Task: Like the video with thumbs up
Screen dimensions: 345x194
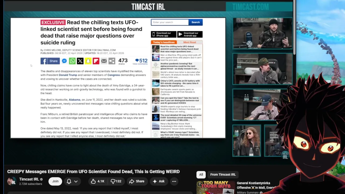Action: point(97,181)
